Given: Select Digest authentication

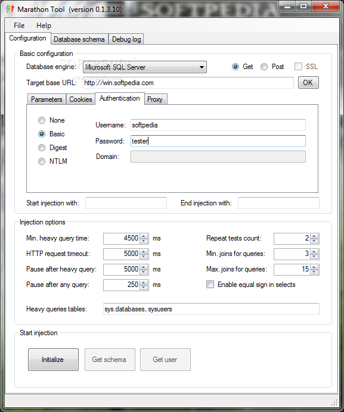Looking at the screenshot, I should pyautogui.click(x=42, y=148).
